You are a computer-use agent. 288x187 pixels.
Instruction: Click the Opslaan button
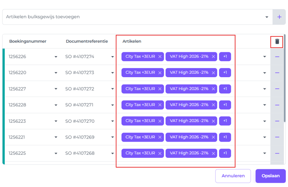tap(270, 176)
